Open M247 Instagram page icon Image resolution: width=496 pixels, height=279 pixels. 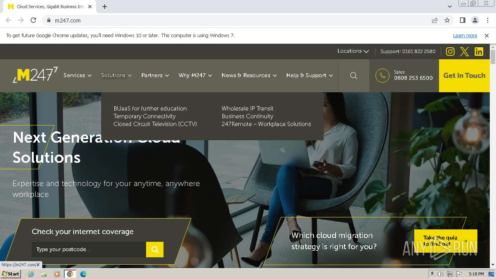click(450, 52)
